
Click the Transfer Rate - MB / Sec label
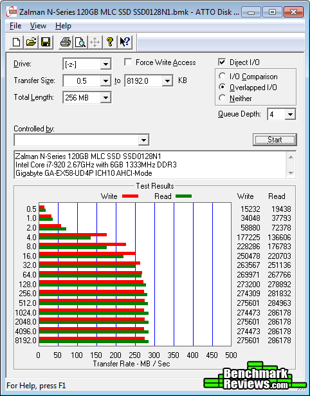[132, 364]
